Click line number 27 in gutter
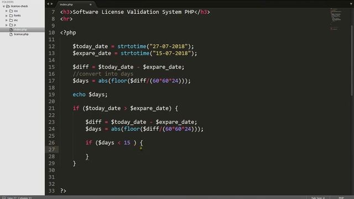This screenshot has height=199, width=354. (x=51, y=150)
